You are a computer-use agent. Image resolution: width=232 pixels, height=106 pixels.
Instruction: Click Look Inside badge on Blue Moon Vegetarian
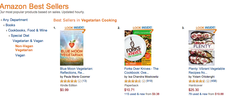[75, 28]
